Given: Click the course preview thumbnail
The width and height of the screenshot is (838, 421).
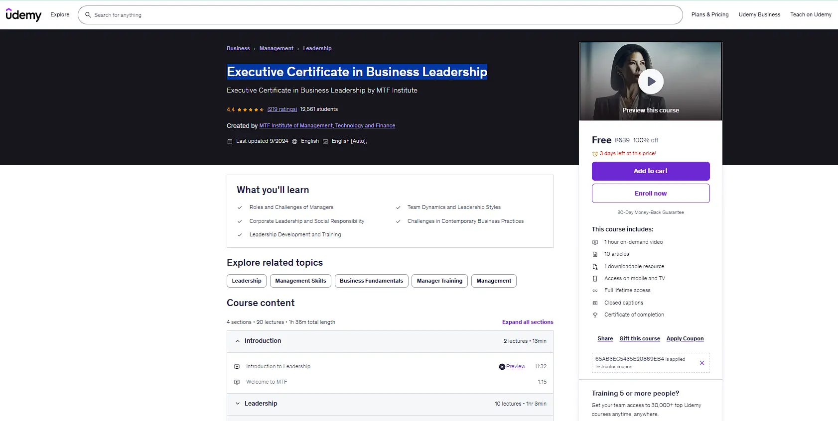Looking at the screenshot, I should [x=651, y=81].
